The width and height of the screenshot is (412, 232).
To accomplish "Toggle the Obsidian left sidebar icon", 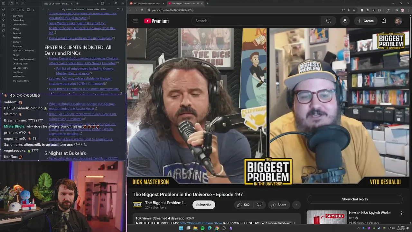I will (x=4, y=3).
